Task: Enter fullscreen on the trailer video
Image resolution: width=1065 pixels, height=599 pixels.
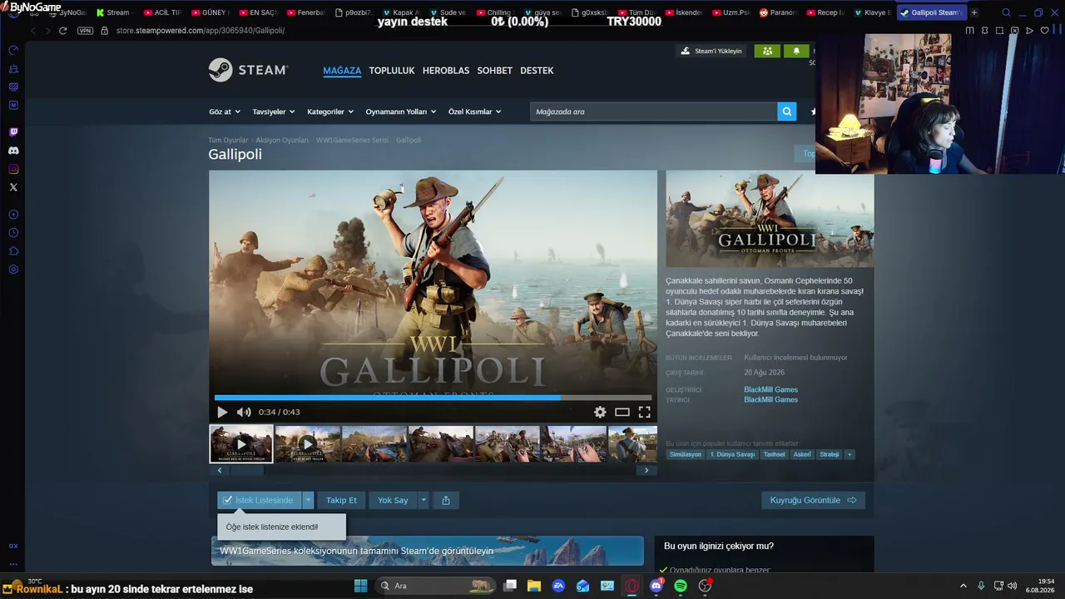Action: (644, 412)
